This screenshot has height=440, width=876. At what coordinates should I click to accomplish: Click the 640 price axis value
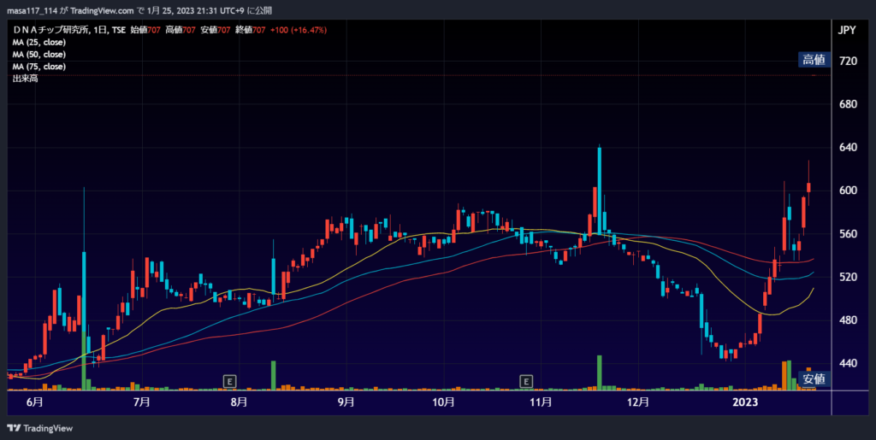tap(848, 147)
